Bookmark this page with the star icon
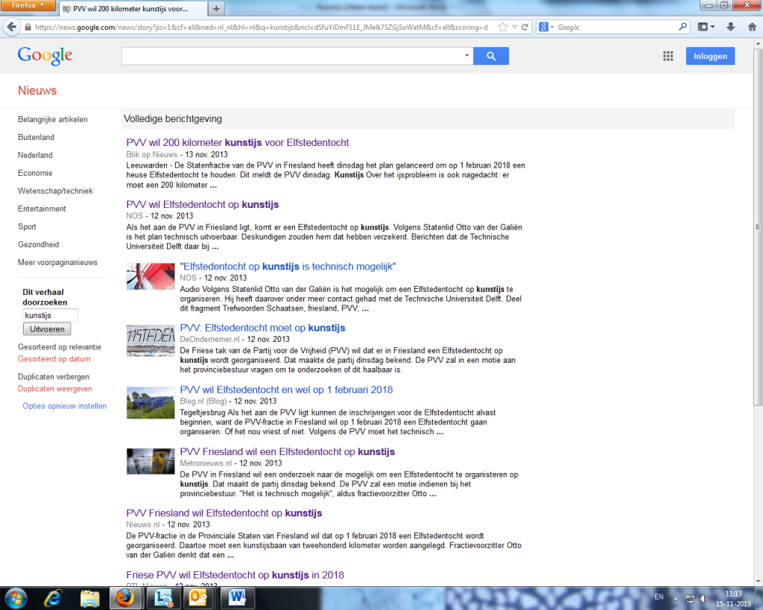 (503, 28)
